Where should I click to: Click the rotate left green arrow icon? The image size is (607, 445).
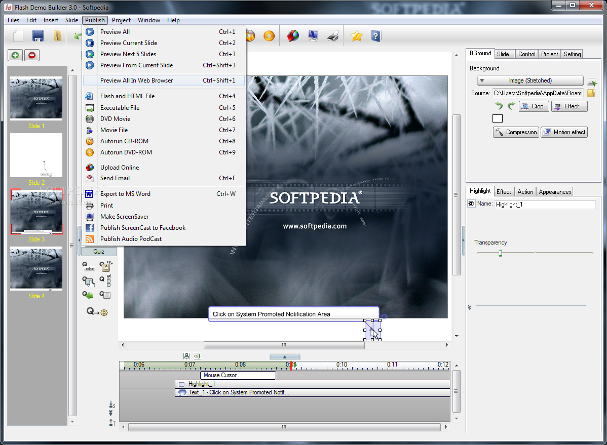[x=499, y=106]
